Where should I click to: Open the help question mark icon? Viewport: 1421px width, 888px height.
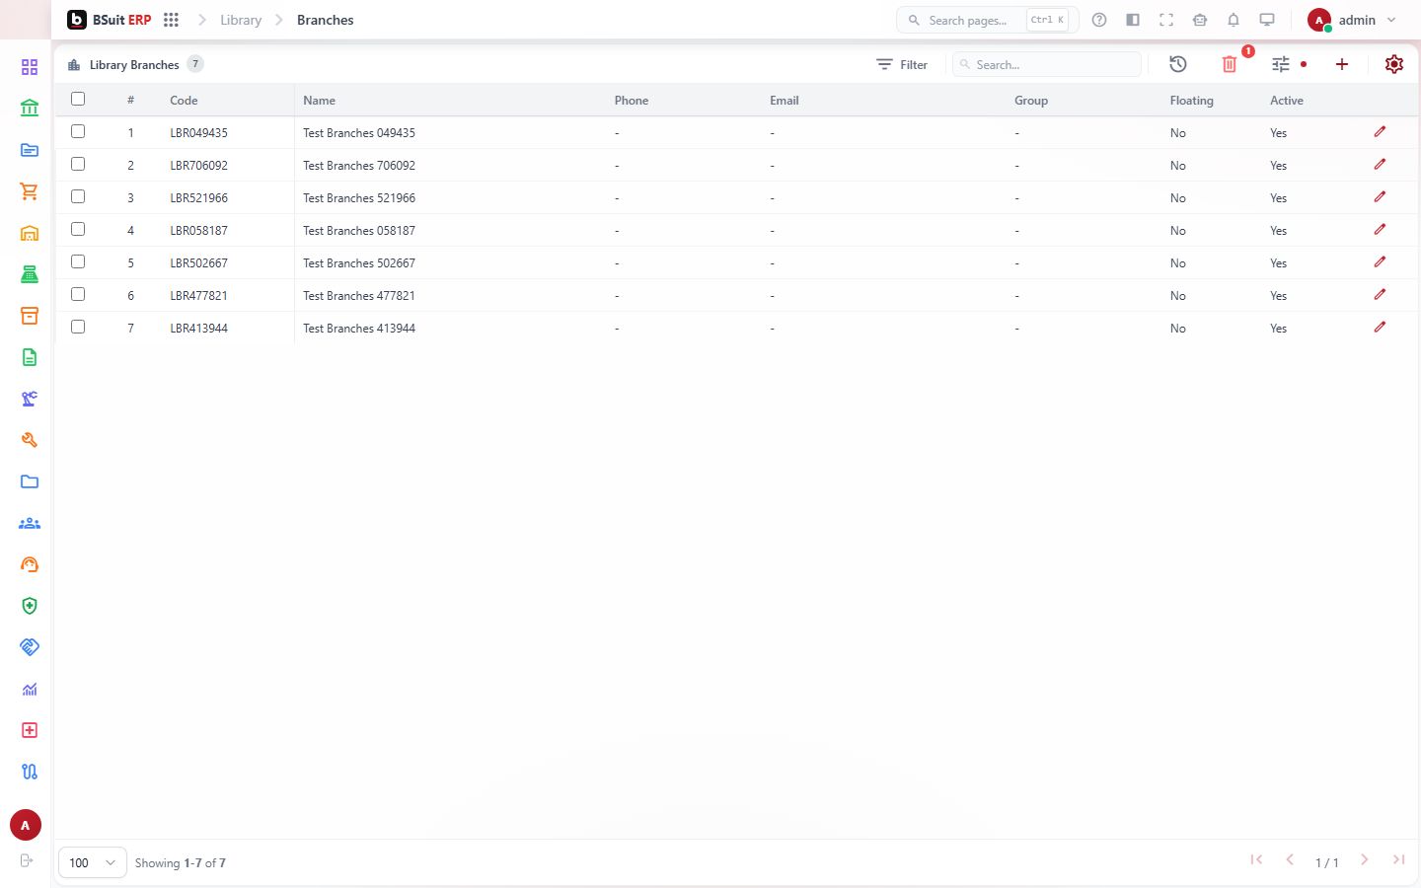click(1099, 20)
